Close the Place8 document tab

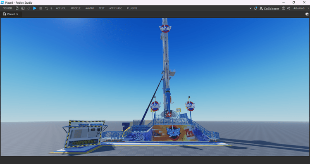[17, 14]
